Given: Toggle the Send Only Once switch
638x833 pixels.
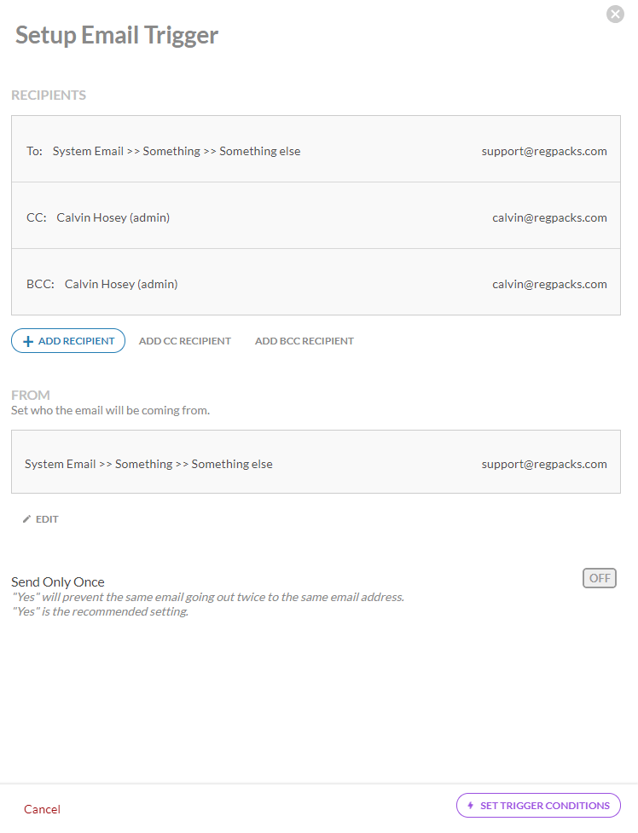Looking at the screenshot, I should [599, 578].
